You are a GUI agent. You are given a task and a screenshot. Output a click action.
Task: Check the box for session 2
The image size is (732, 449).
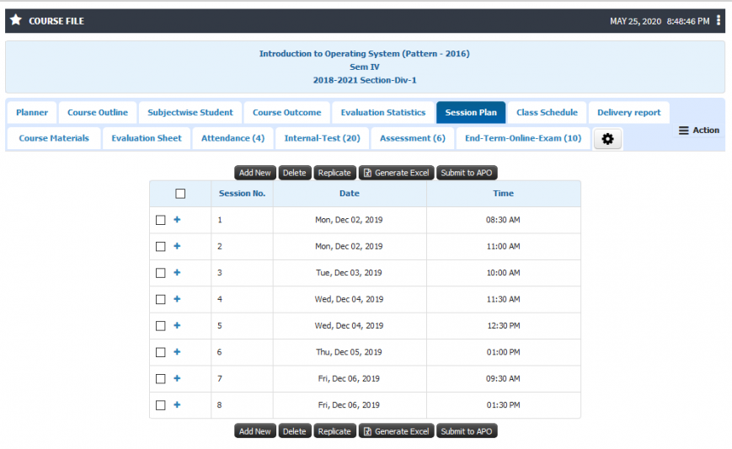(161, 247)
